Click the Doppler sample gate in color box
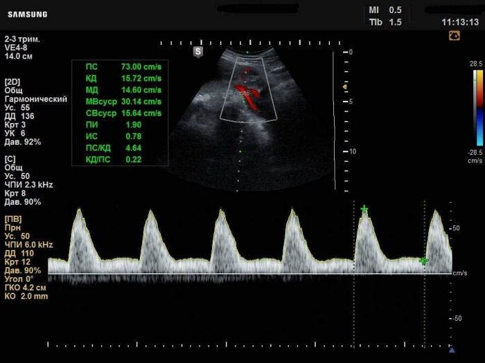Viewport: 485px width, 363px height. 244,96
